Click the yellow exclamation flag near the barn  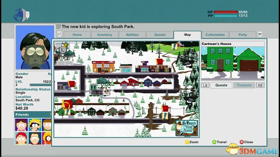pos(174,46)
